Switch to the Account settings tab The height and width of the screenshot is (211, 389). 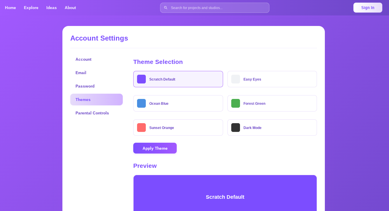pyautogui.click(x=83, y=59)
